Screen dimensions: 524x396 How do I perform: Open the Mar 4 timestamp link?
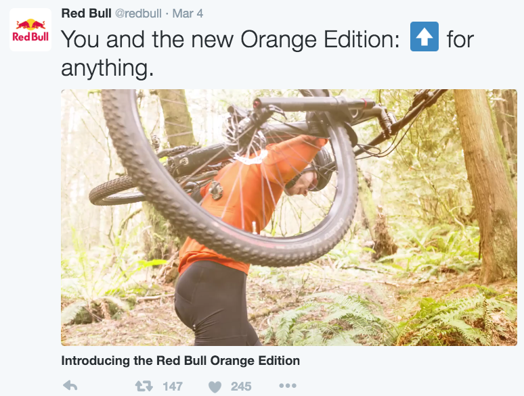click(x=188, y=14)
